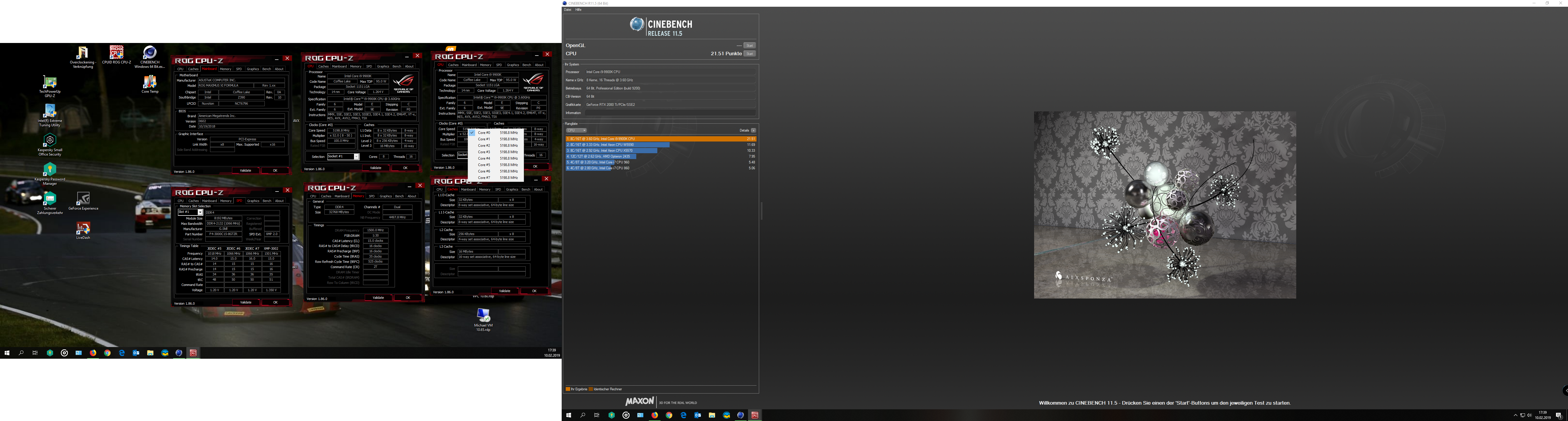Open the CPU dropdown in Cinebench Rangliste

coord(576,130)
